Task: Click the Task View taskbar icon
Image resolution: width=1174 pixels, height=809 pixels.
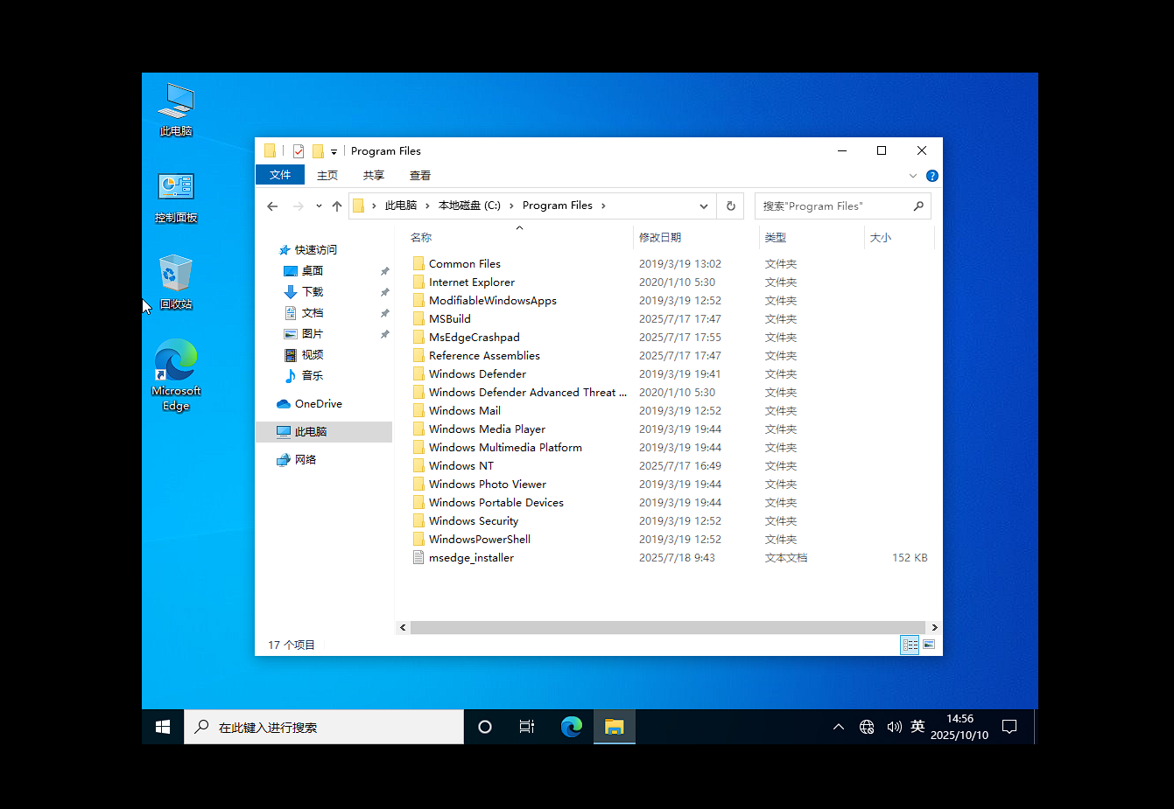Action: coord(526,727)
